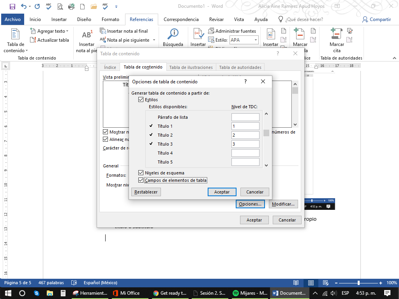Screen dimensions: 399x299
Task: Click the styles list up arrow
Action: coord(266,114)
